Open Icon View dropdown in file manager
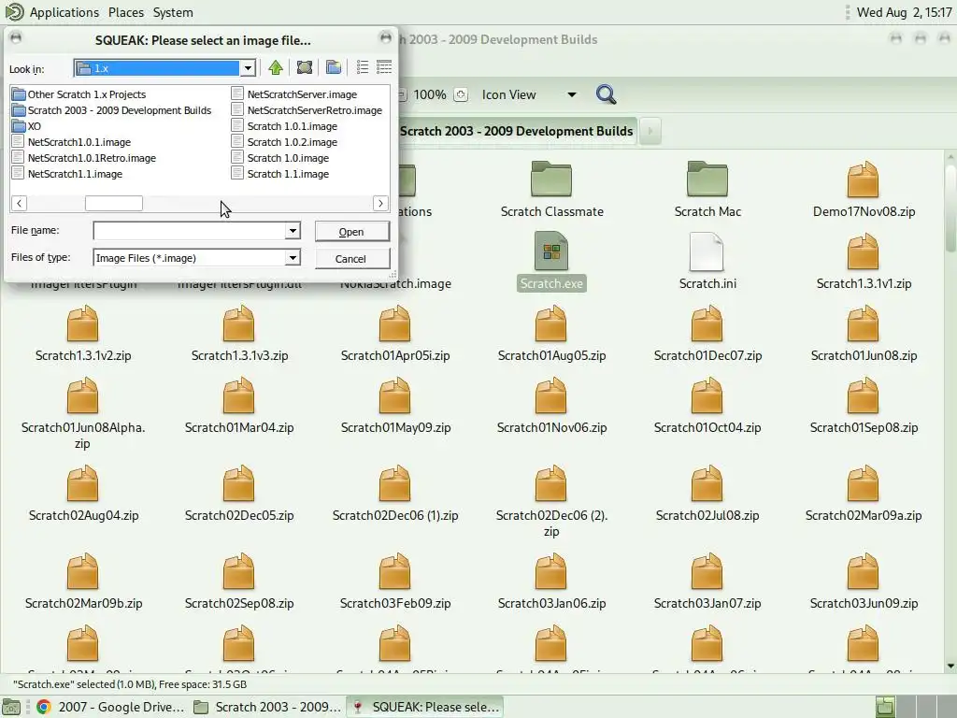This screenshot has height=718, width=957. click(x=529, y=94)
